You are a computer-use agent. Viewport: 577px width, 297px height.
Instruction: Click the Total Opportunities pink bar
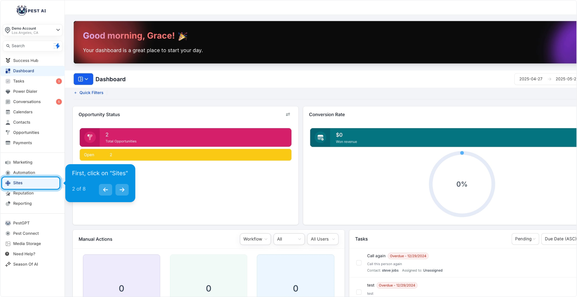coord(185,137)
